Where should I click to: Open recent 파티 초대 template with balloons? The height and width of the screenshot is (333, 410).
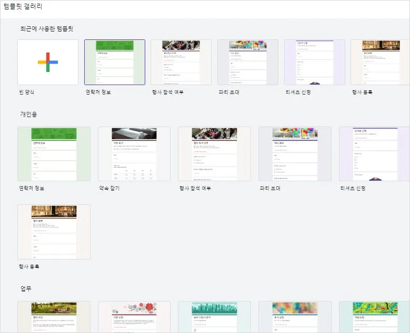[x=248, y=62]
